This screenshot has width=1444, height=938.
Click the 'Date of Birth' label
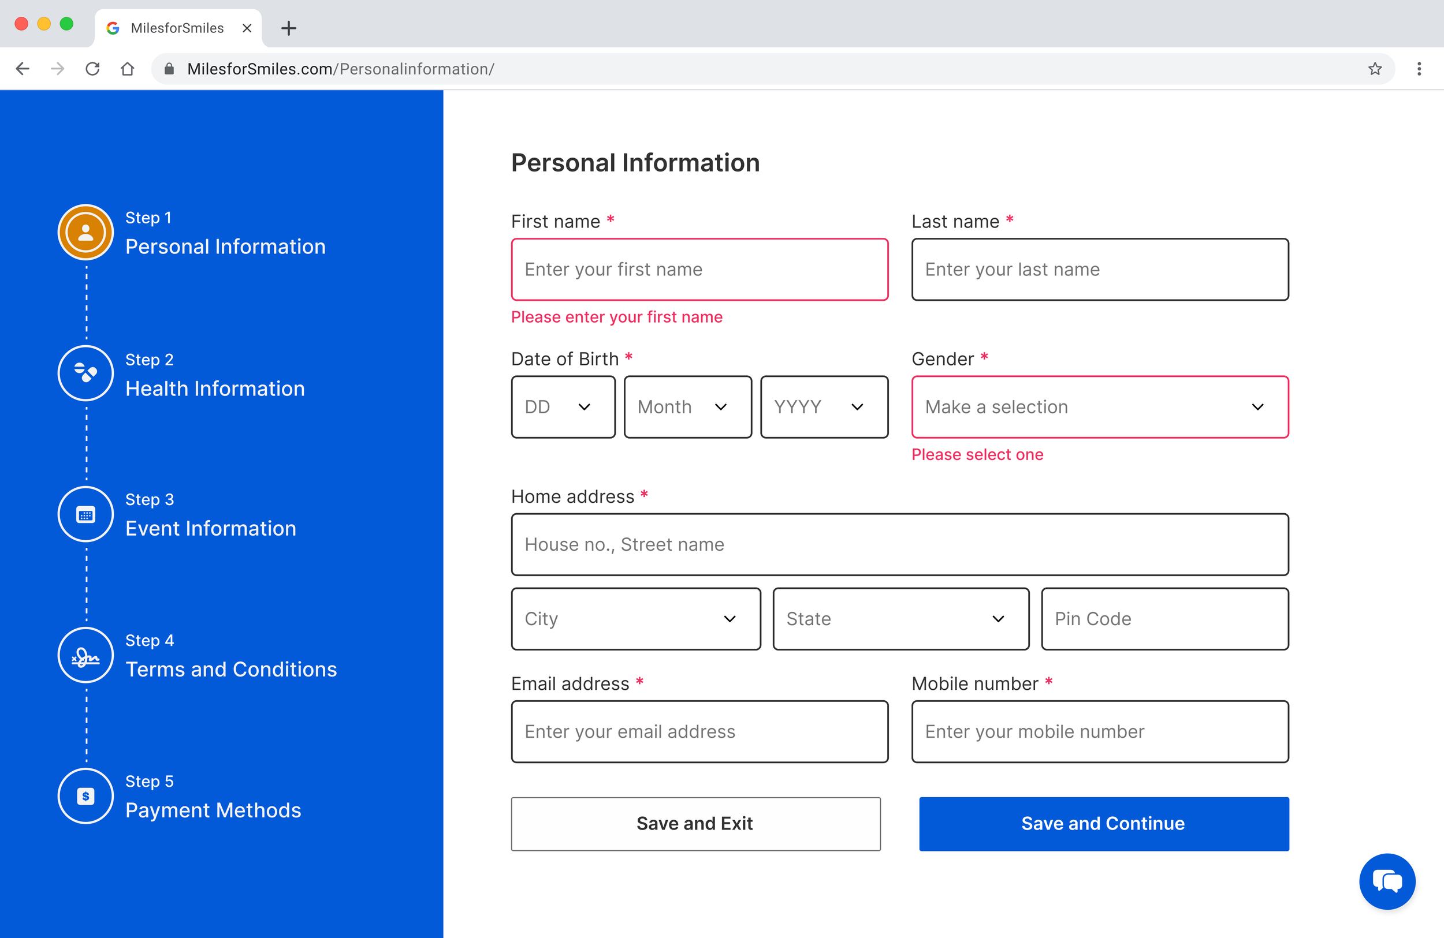565,359
